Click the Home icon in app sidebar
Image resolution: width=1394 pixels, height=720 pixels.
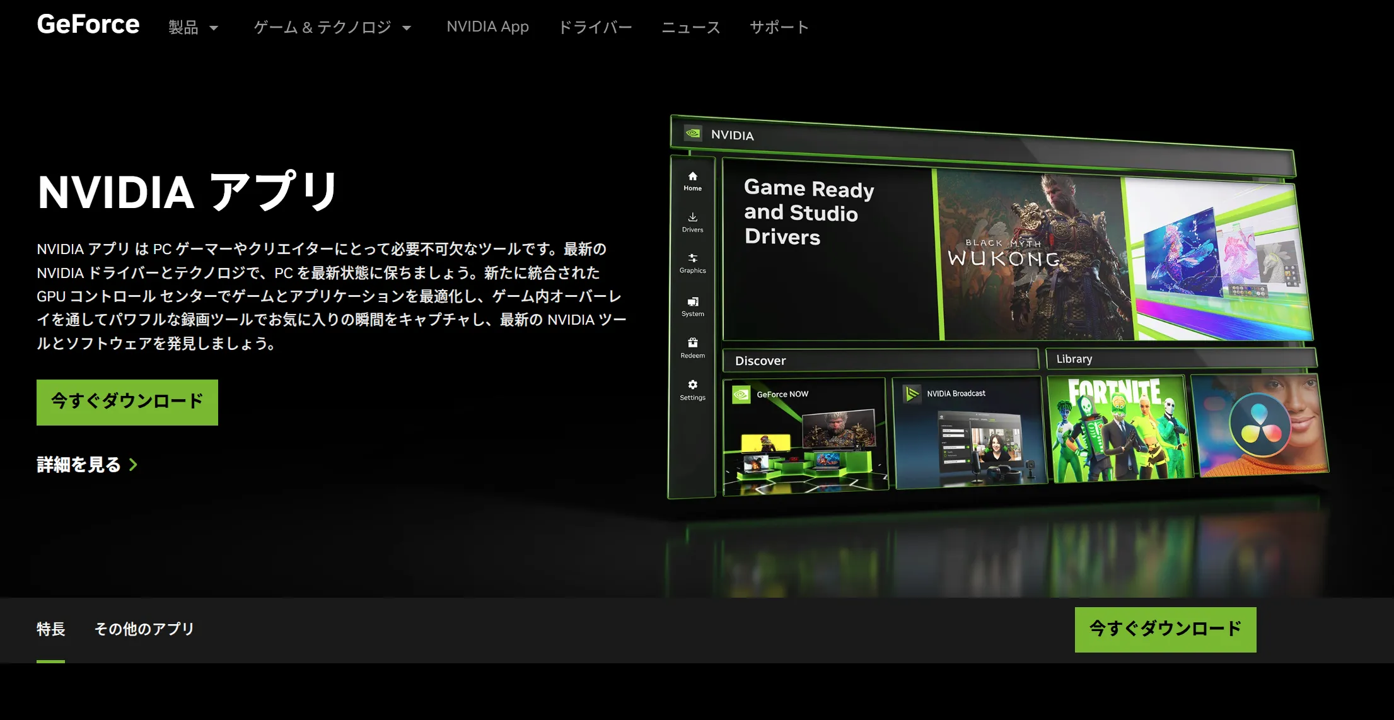(x=692, y=176)
